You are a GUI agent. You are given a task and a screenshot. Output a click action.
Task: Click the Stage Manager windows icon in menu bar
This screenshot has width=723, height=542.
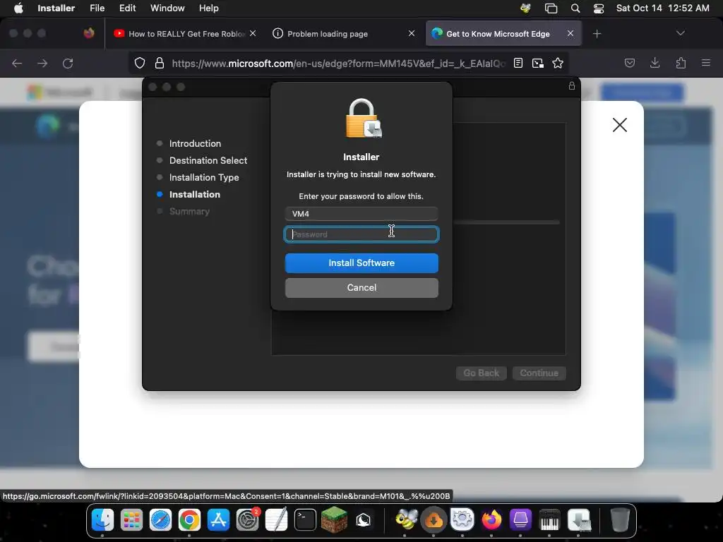(551, 8)
